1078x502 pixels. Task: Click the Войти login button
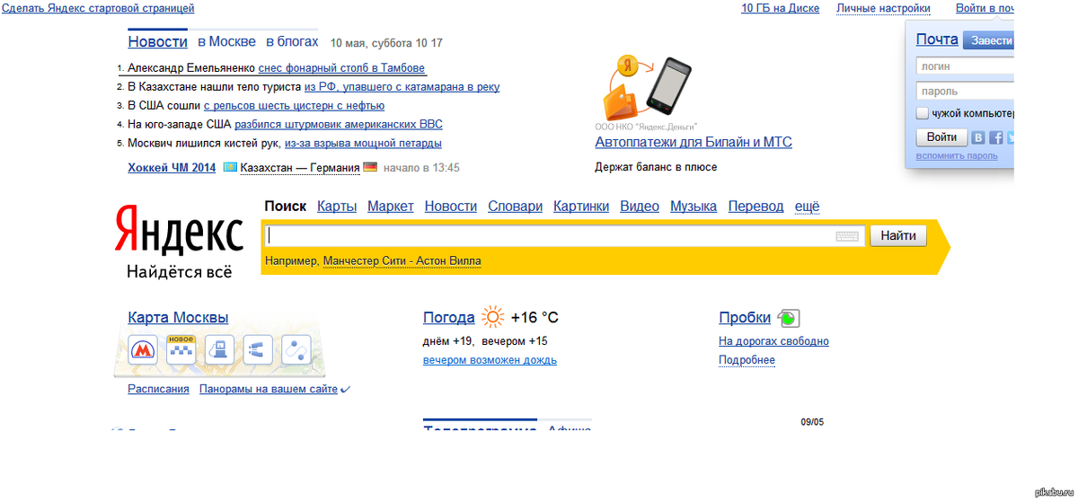tap(941, 137)
